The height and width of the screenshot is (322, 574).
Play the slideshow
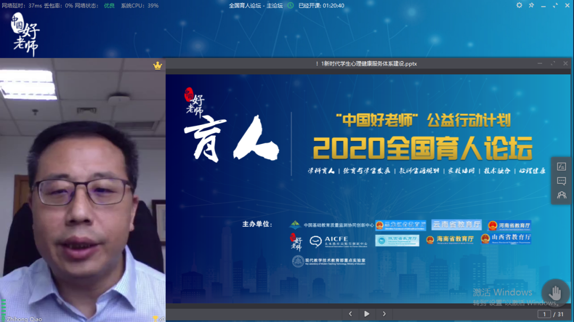366,313
